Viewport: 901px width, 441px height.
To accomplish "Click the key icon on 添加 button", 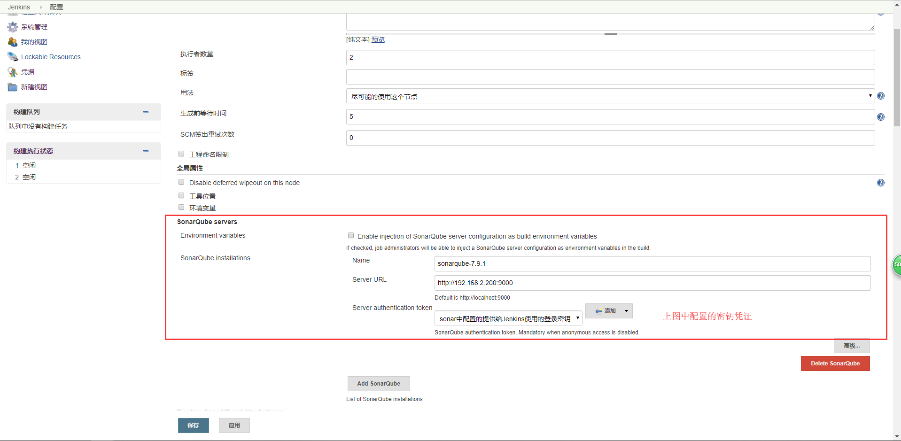I will tap(599, 311).
